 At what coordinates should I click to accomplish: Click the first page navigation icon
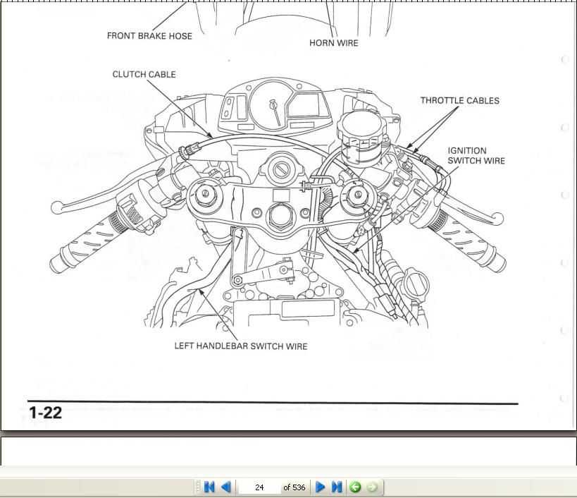[209, 487]
